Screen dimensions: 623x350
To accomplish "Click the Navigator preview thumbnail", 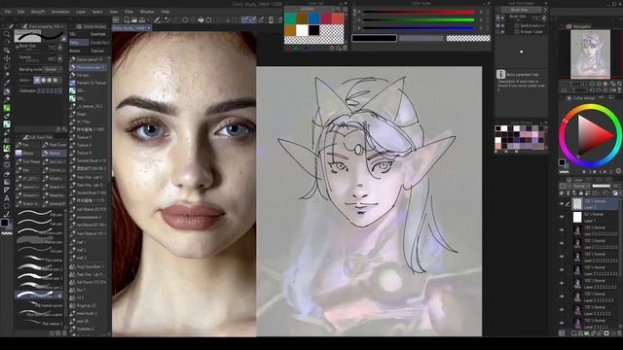I will (590, 54).
